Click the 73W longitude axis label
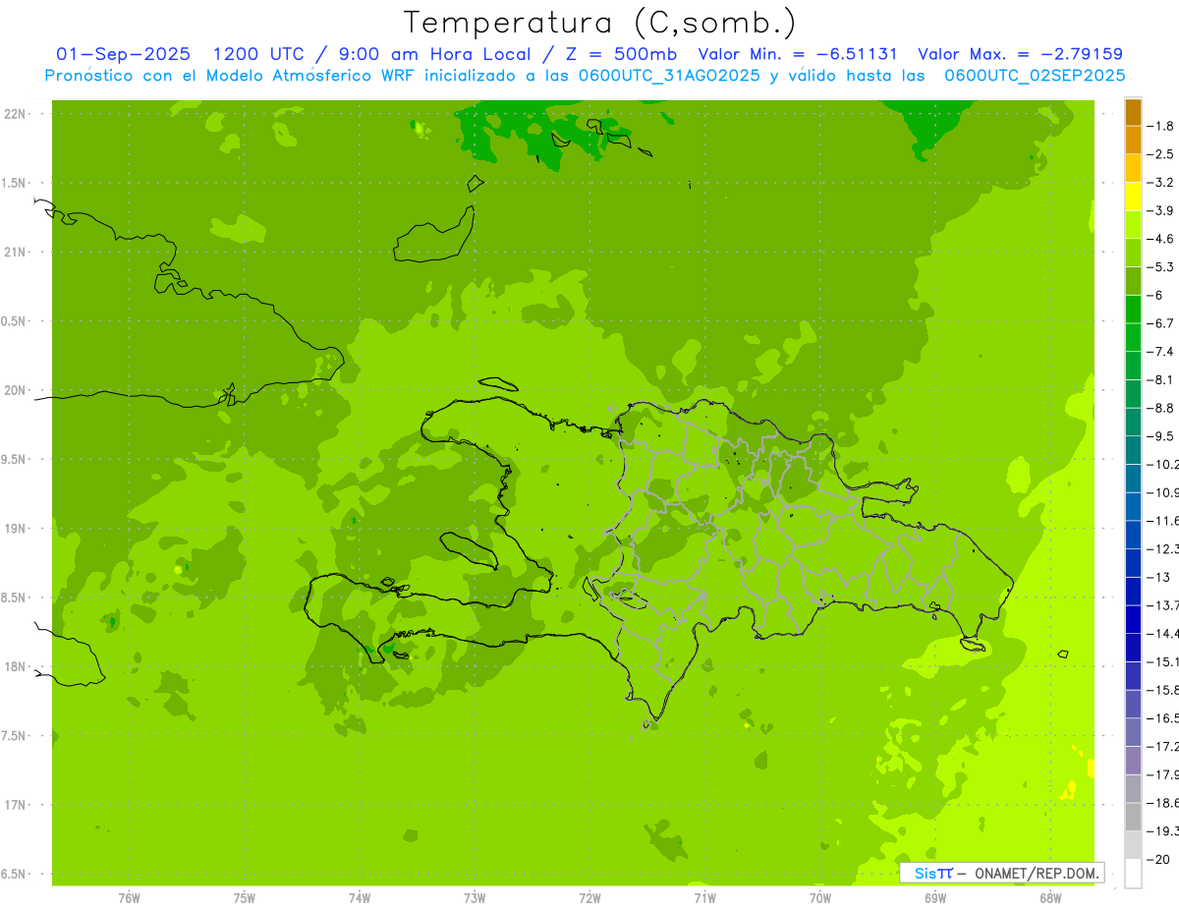Image resolution: width=1179 pixels, height=911 pixels. pyautogui.click(x=475, y=897)
